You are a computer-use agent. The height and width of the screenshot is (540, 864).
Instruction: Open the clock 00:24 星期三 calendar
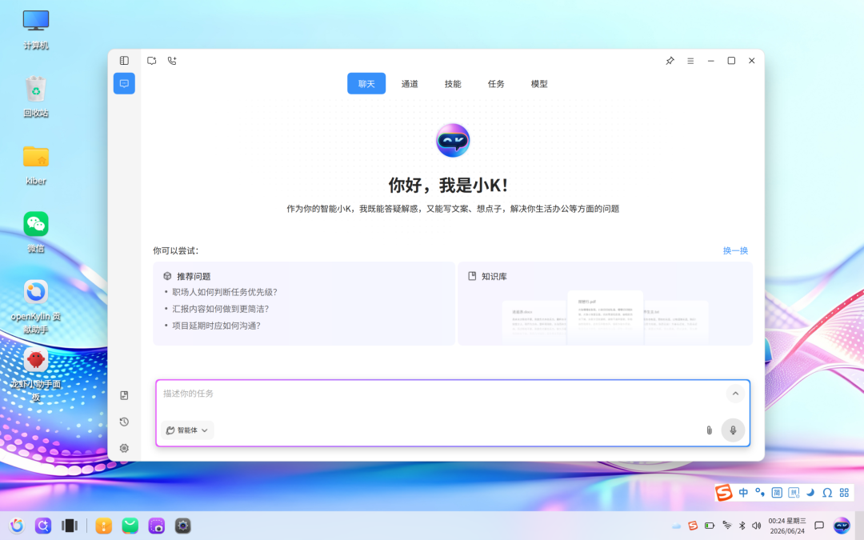click(x=787, y=526)
